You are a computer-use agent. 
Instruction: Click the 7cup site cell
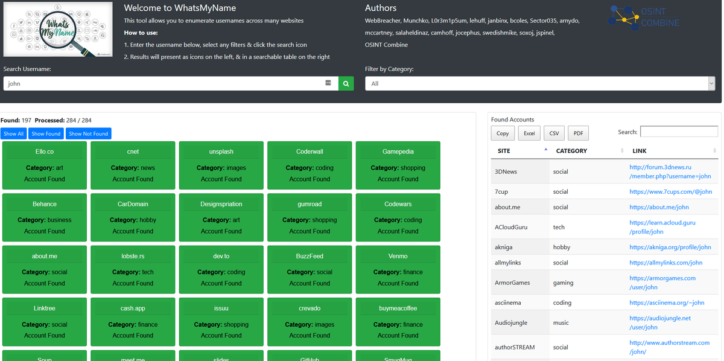[520, 191]
